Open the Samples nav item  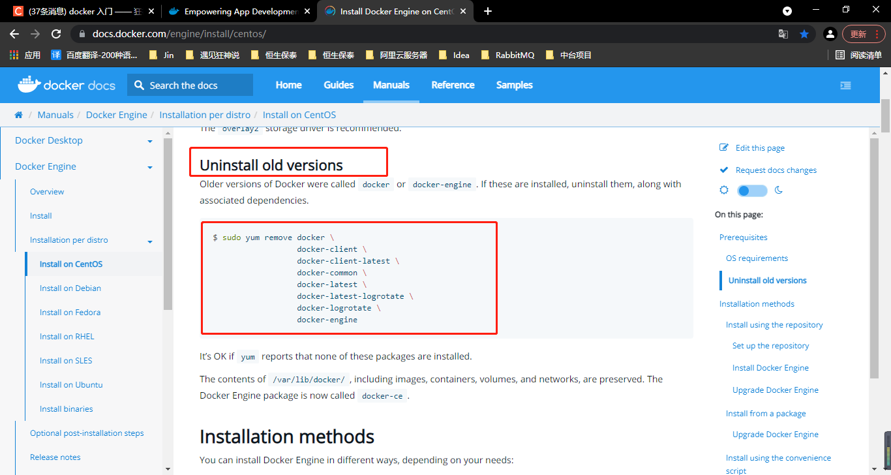[514, 85]
